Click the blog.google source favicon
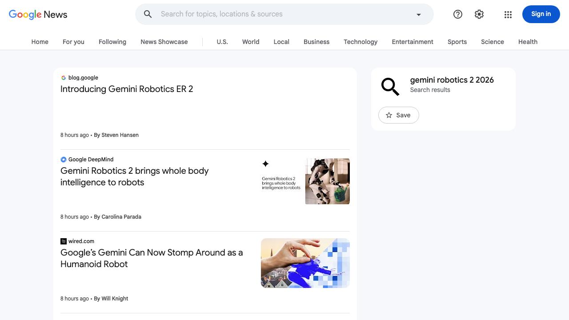The height and width of the screenshot is (320, 569). [64, 78]
